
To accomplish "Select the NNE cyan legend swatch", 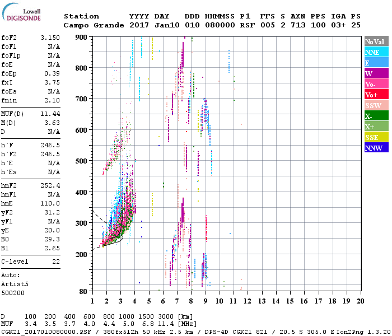I will pos(376,52).
